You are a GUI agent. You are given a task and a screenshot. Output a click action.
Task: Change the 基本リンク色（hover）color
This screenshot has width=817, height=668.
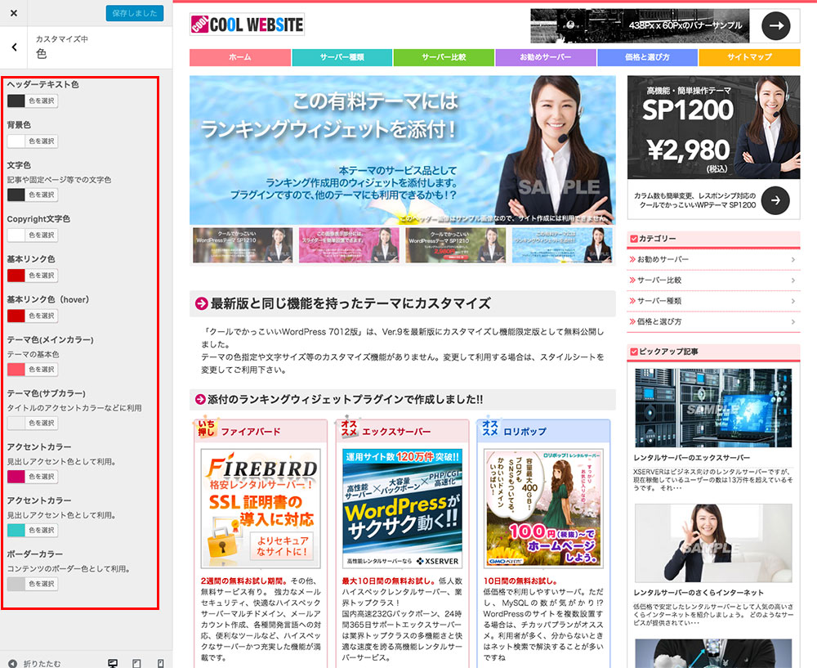[33, 316]
